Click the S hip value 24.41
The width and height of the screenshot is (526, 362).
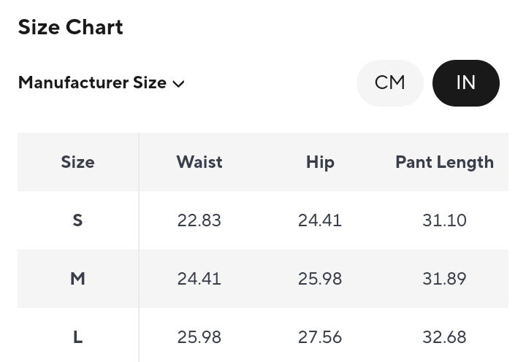tap(320, 220)
